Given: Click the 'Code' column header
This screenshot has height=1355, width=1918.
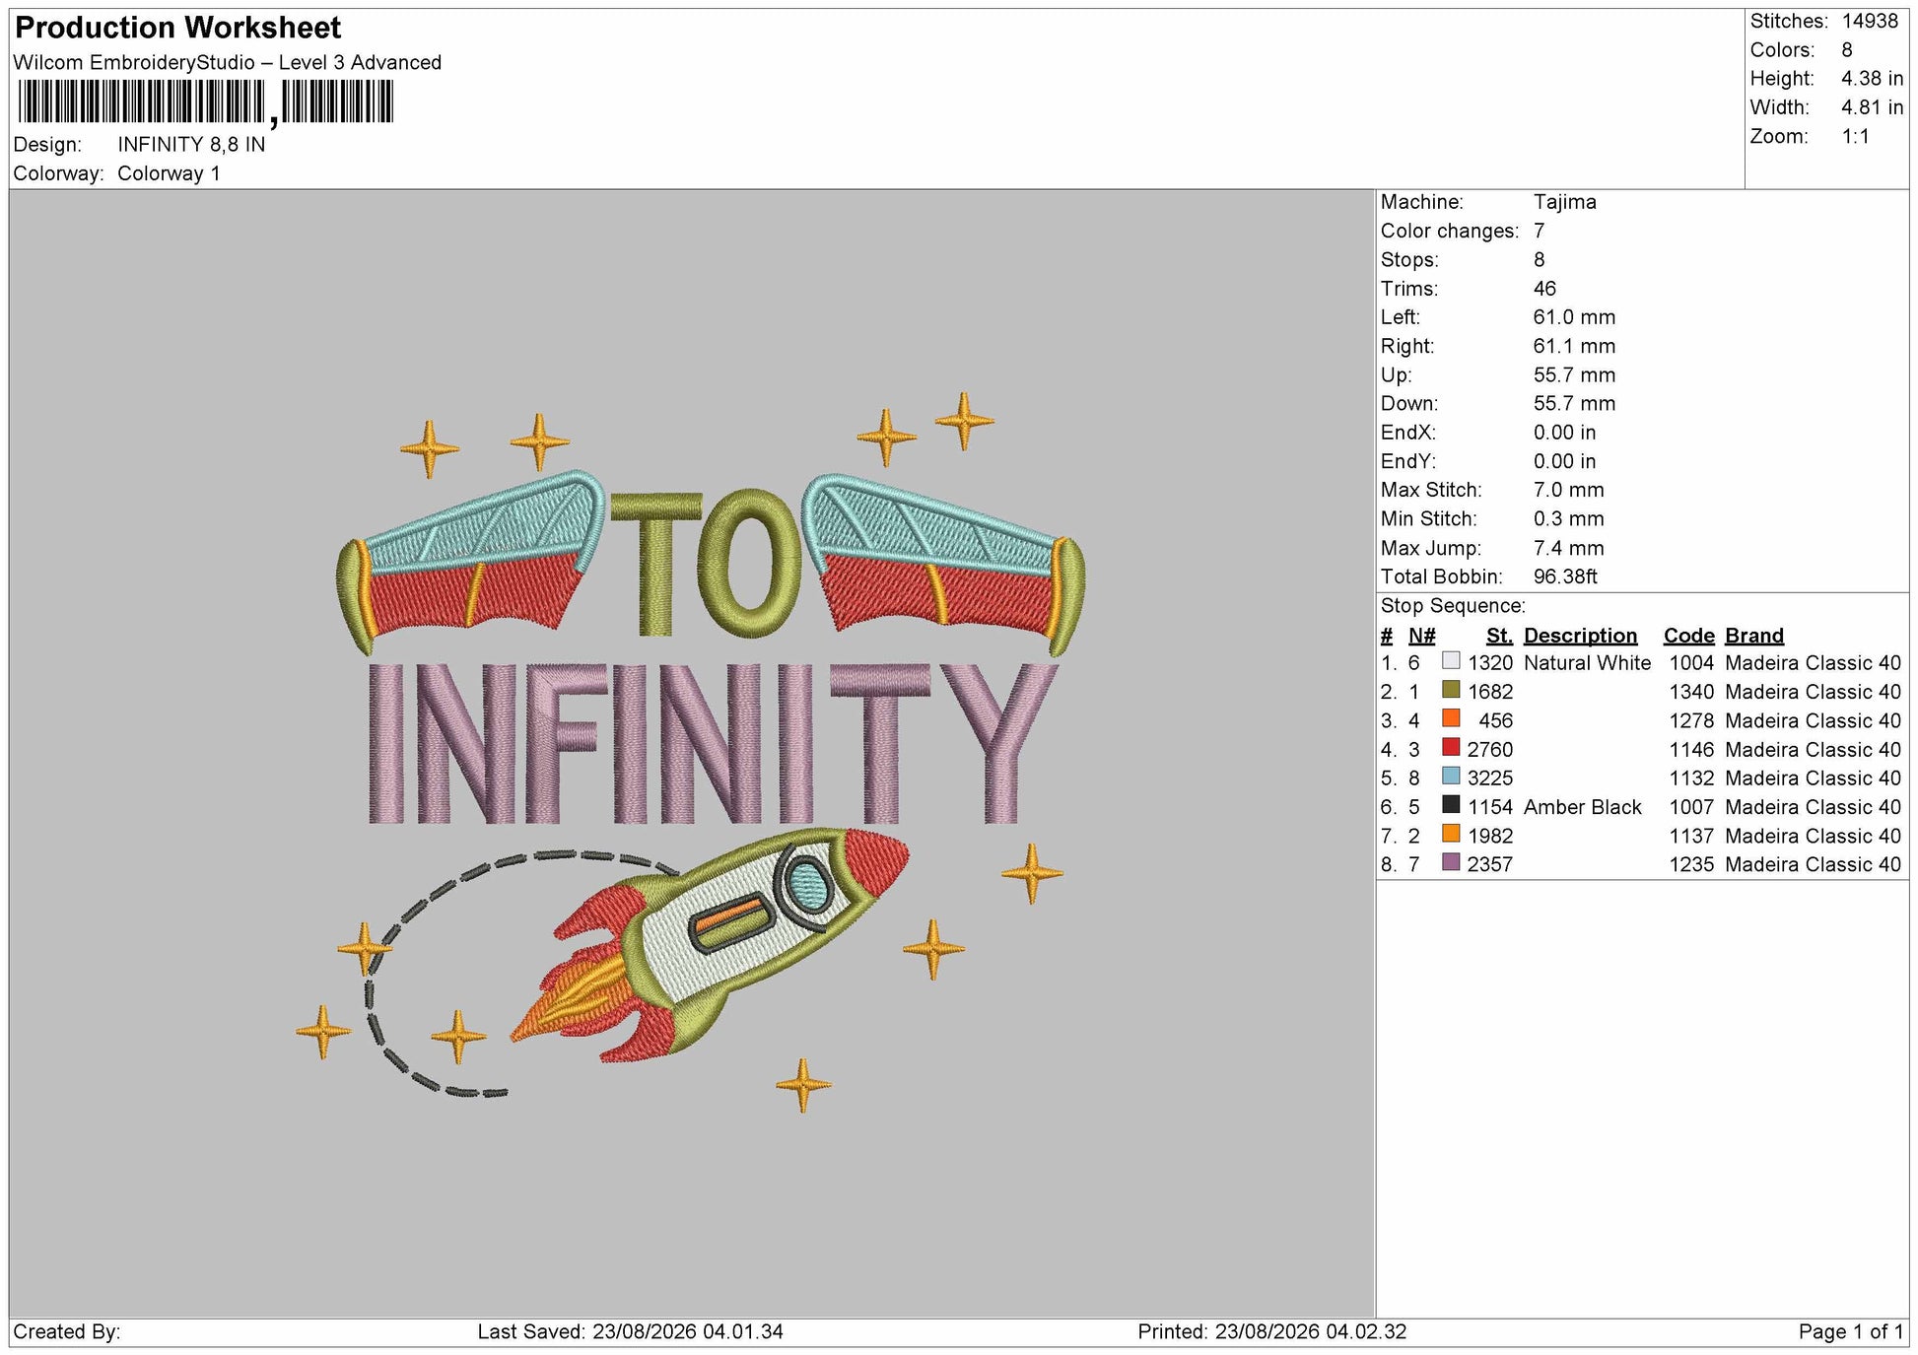Looking at the screenshot, I should pyautogui.click(x=1688, y=636).
